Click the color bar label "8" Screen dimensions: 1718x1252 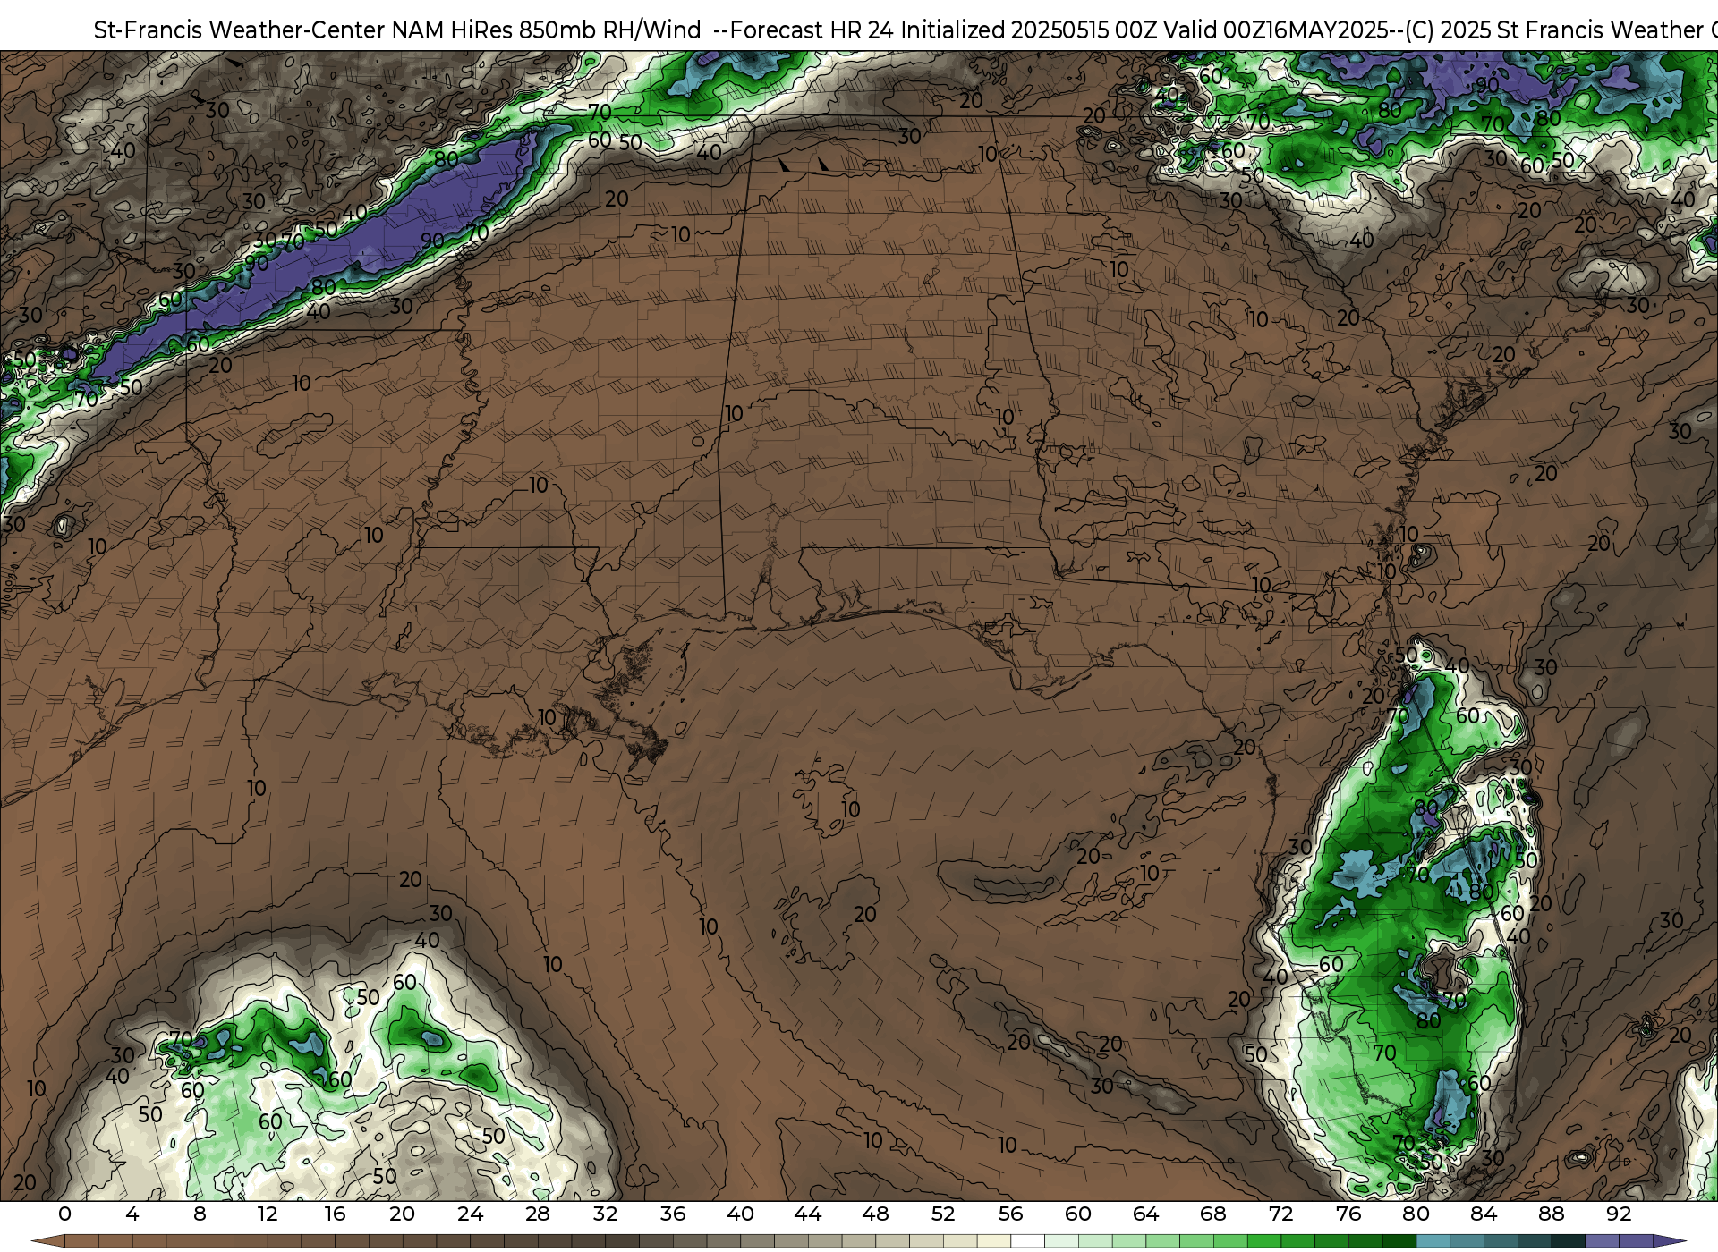[200, 1214]
